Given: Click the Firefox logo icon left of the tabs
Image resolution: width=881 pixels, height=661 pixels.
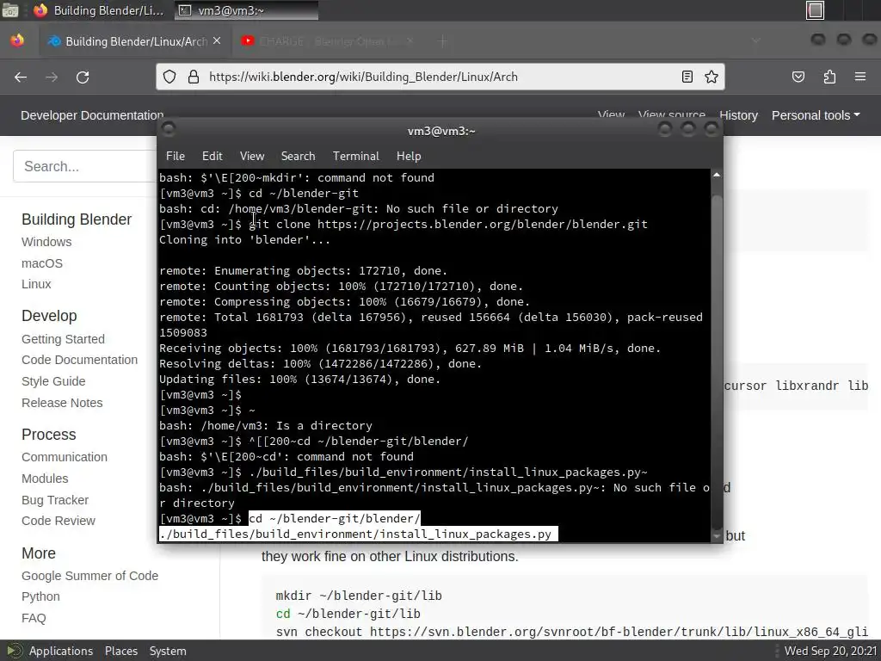Looking at the screenshot, I should [17, 40].
